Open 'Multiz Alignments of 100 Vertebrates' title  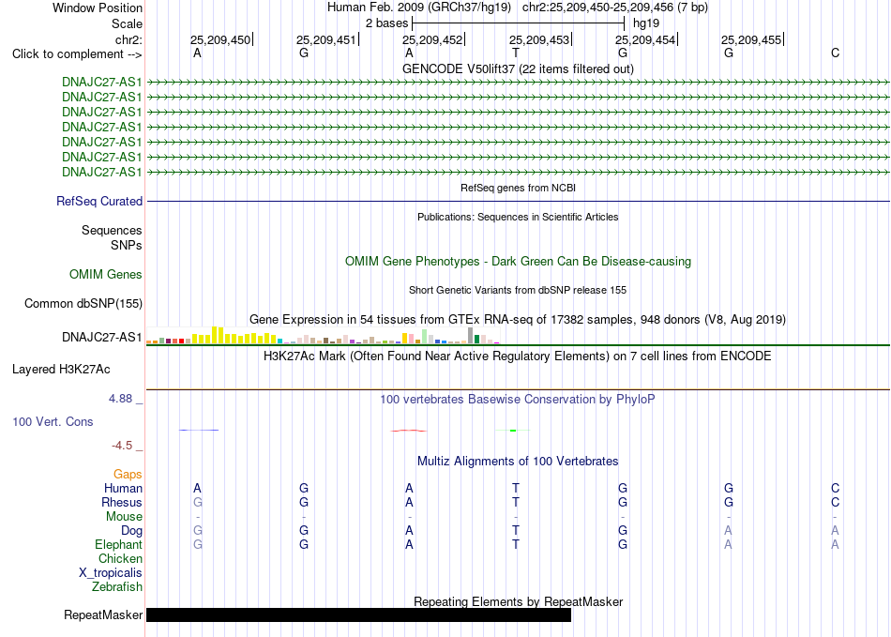(518, 462)
